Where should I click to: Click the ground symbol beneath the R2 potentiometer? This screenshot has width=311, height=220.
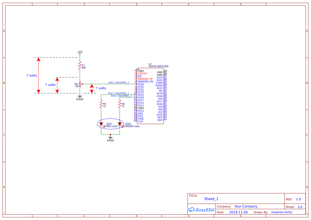[x=80, y=98]
